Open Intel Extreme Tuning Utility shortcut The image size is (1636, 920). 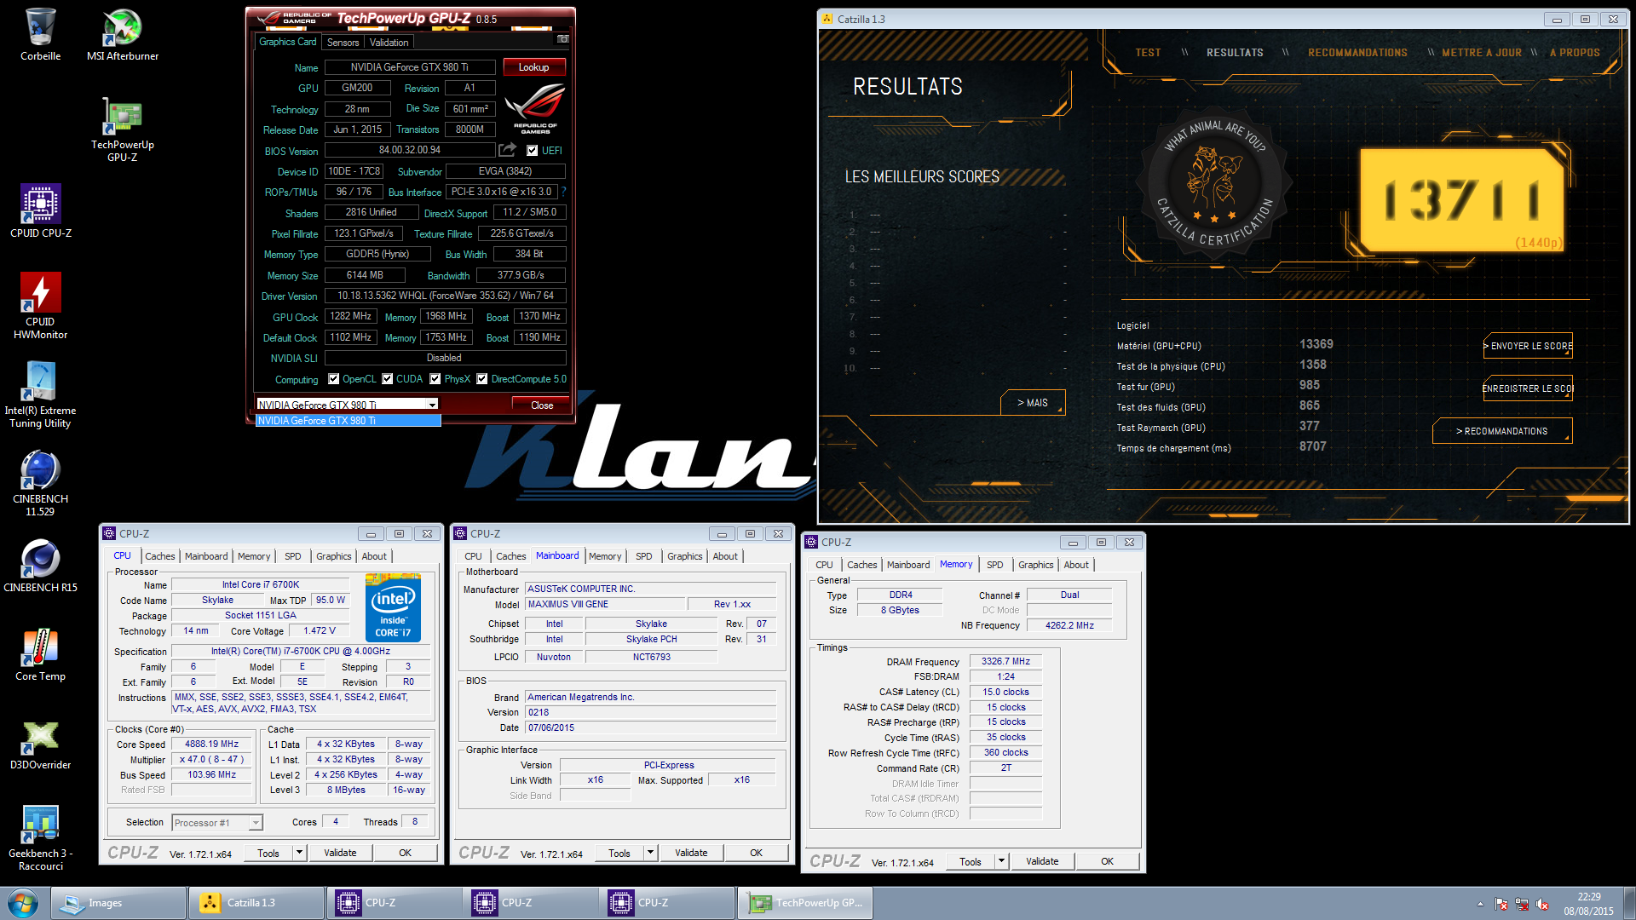click(40, 394)
